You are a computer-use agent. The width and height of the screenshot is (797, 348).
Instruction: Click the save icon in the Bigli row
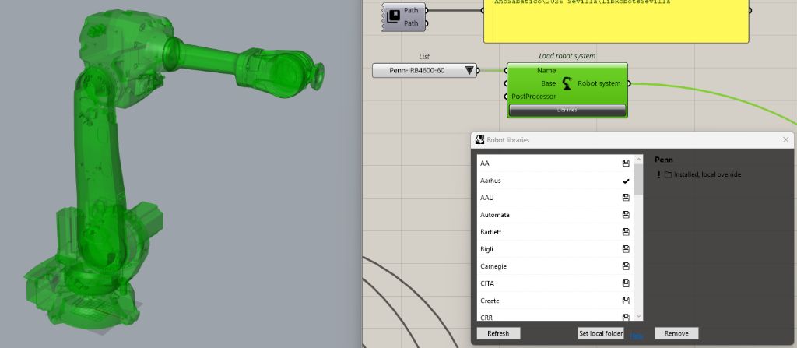tap(626, 249)
